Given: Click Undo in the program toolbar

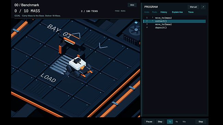Looking at the screenshot, I should (x=147, y=12).
